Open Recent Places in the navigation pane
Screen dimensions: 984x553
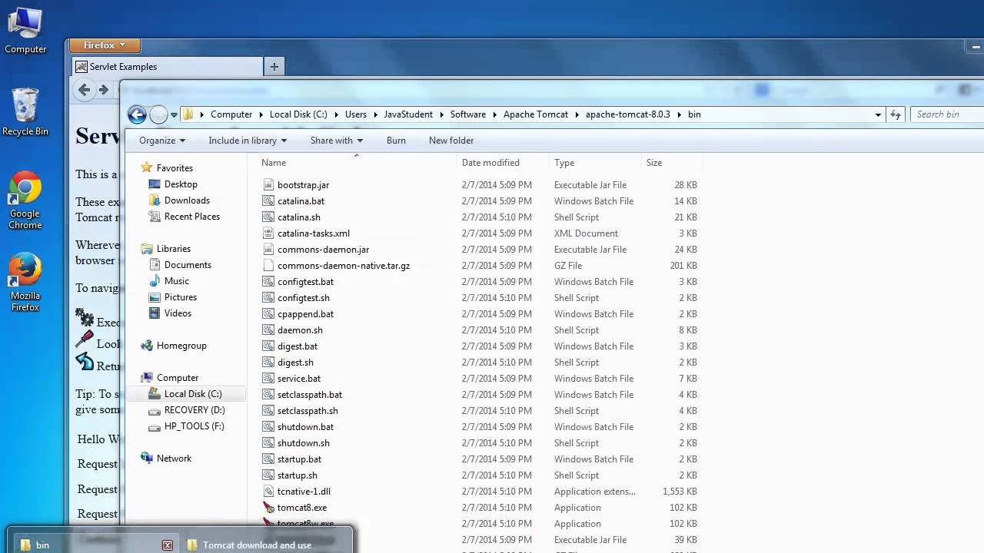192,217
